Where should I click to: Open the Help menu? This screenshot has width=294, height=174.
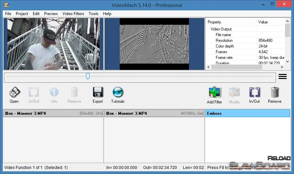tap(107, 14)
